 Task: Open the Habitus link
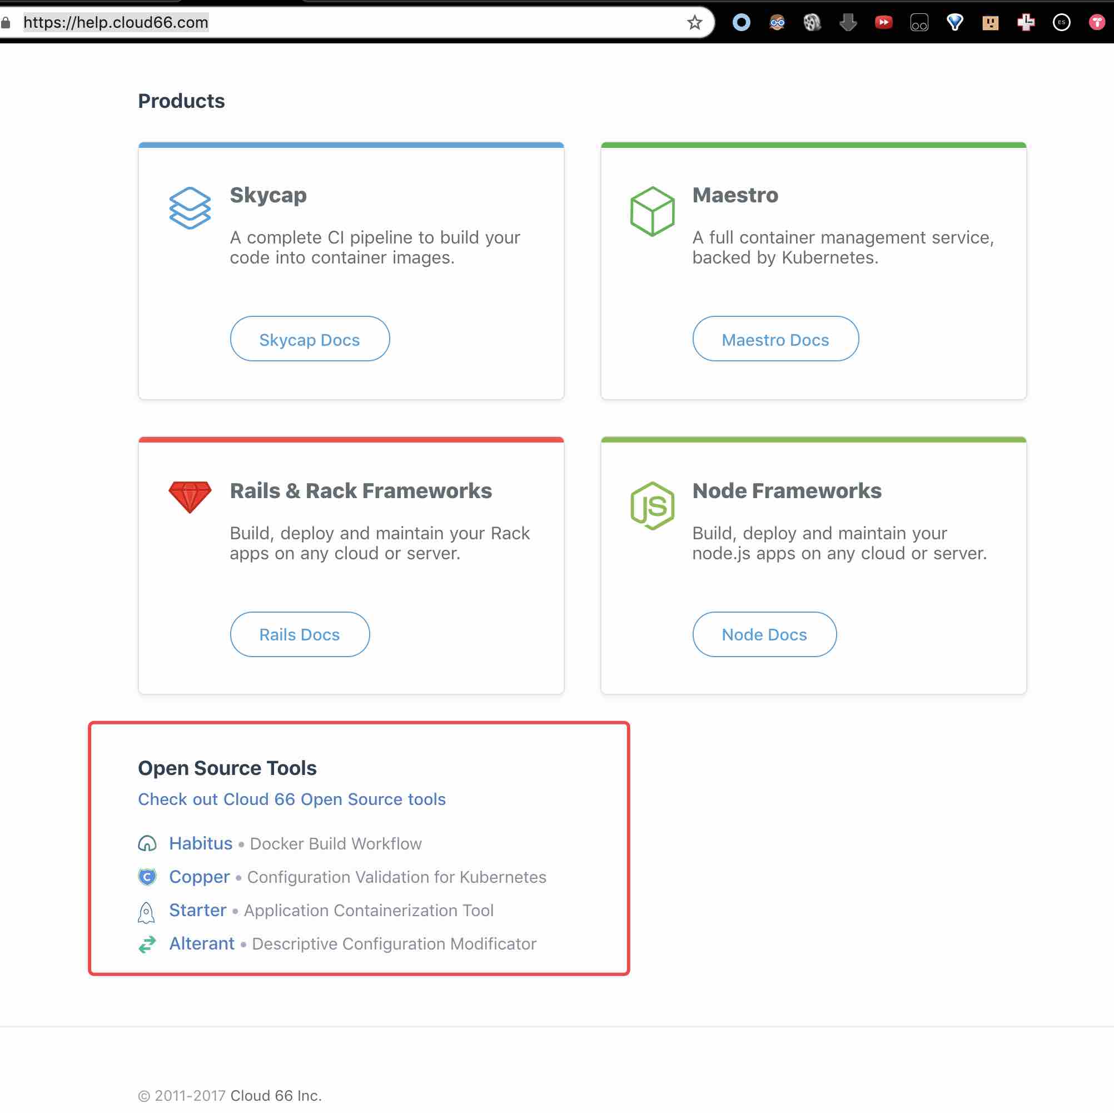pos(200,844)
